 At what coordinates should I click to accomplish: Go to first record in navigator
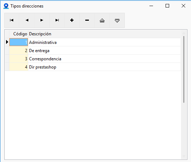12,20
